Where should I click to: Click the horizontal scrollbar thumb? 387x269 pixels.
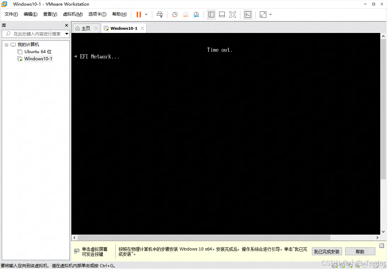(x=204, y=237)
